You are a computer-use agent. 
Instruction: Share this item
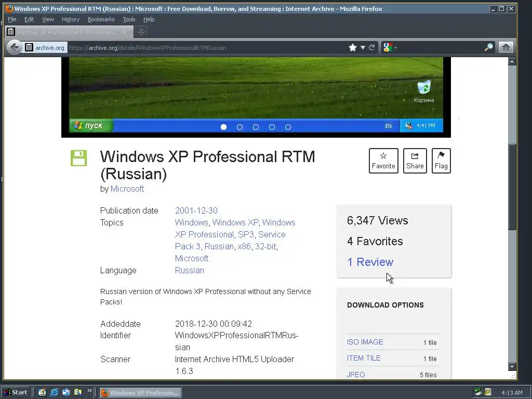pos(415,161)
